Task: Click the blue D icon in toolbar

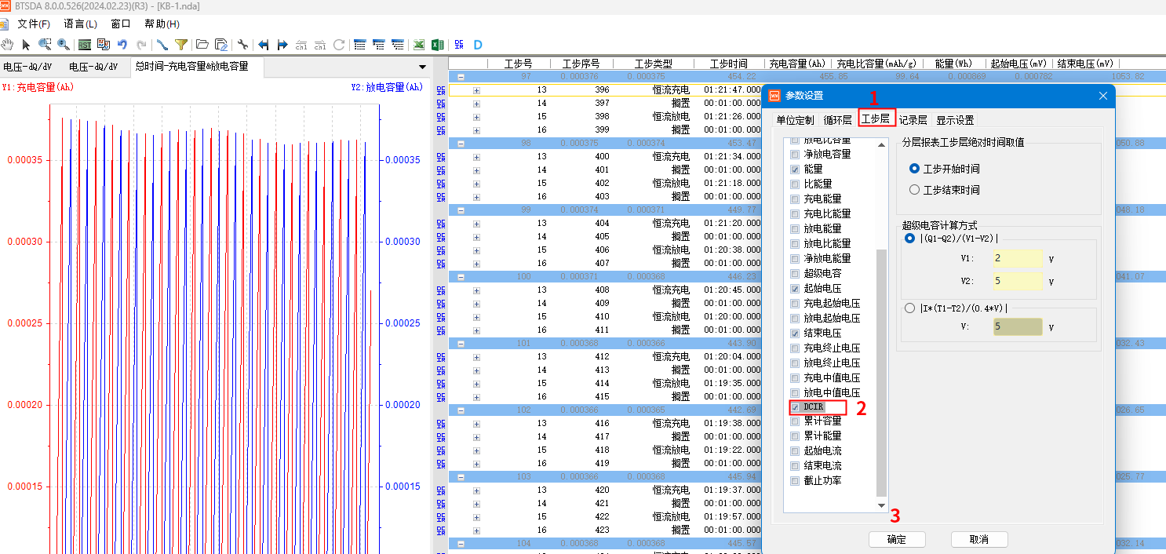Action: point(477,45)
